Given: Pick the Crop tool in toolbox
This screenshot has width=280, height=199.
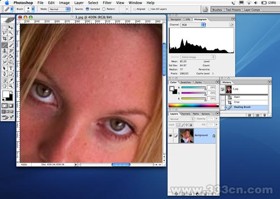Looking at the screenshot, I should pyautogui.click(x=4, y=39).
